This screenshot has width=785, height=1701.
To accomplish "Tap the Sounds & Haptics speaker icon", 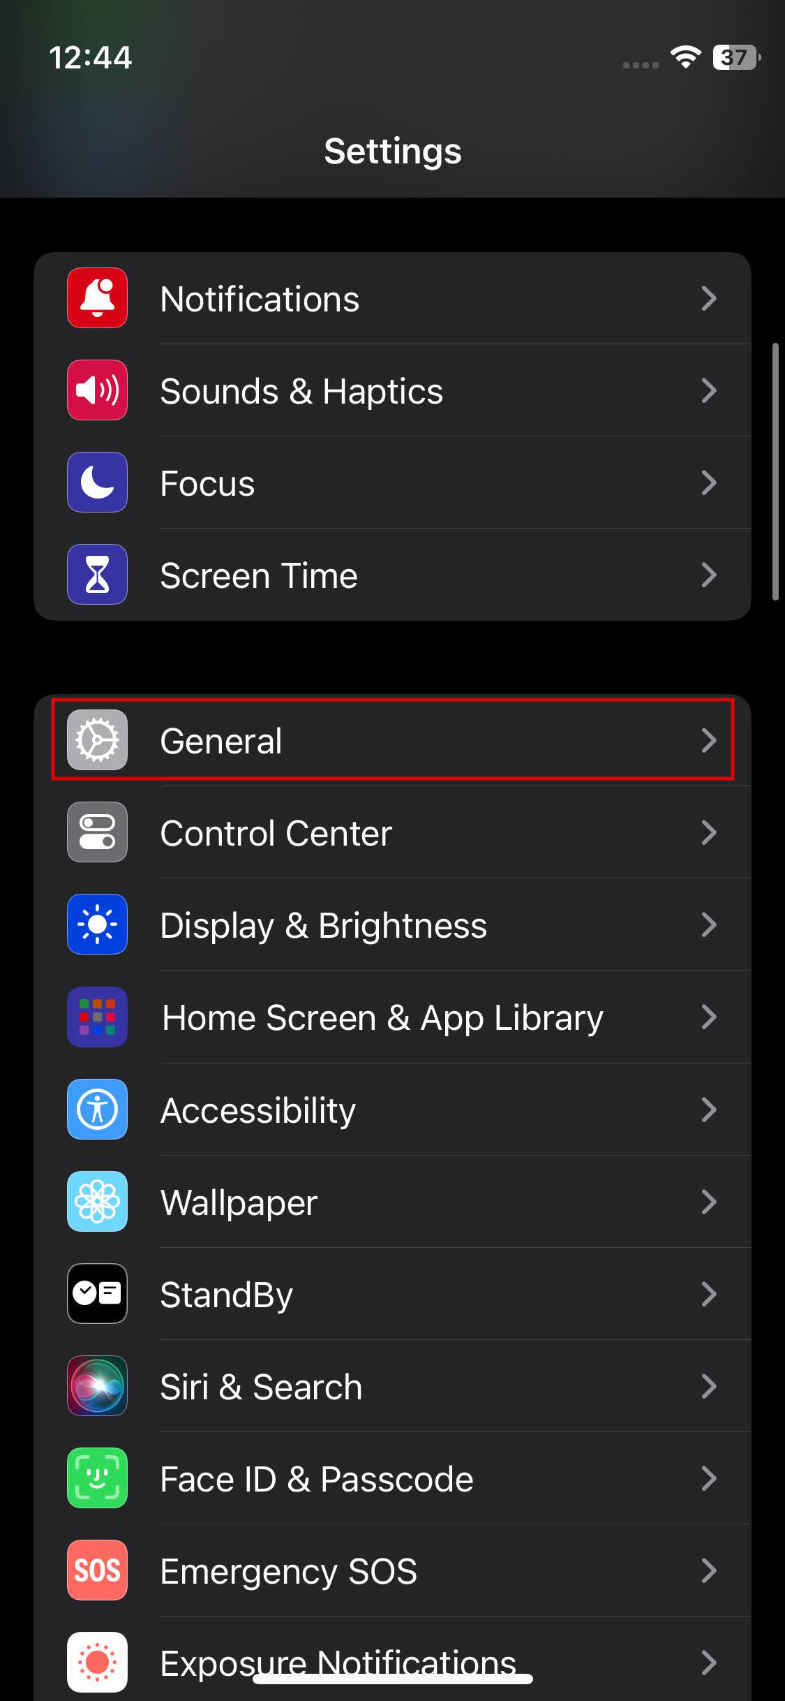I will click(x=97, y=390).
